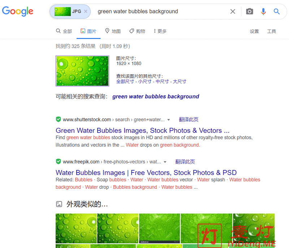Viewport: 289px width, 248px height.
Task: Click the green shield beside shutterstock.com
Action: click(58, 120)
